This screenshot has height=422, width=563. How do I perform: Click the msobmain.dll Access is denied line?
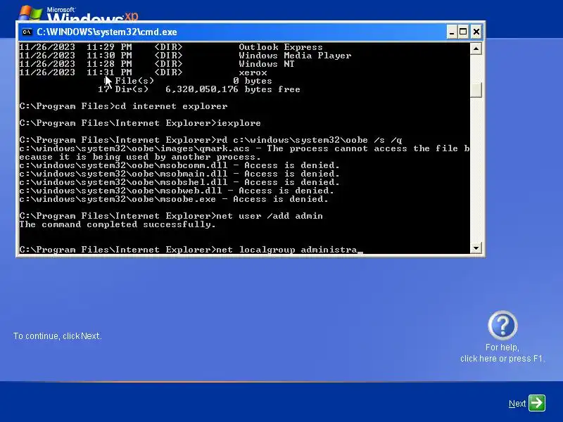tap(179, 174)
